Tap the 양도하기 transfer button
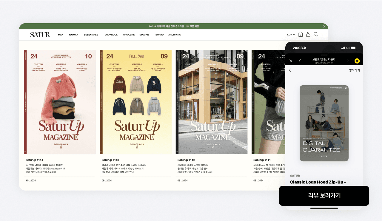Image resolution: width=382 pixels, height=221 pixels. pyautogui.click(x=355, y=70)
